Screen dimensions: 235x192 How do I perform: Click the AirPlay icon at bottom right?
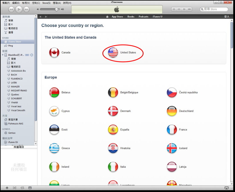(x=226, y=188)
